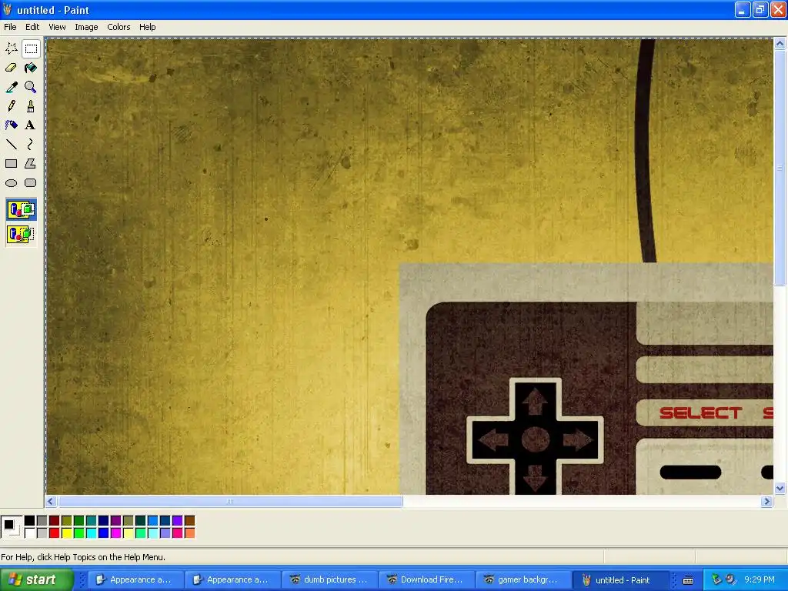Enable opaque selection mode option
Image resolution: width=788 pixels, height=591 pixels.
(21, 209)
